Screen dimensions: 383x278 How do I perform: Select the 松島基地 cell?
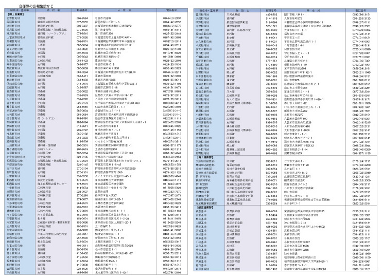pyautogui.click(x=201, y=211)
